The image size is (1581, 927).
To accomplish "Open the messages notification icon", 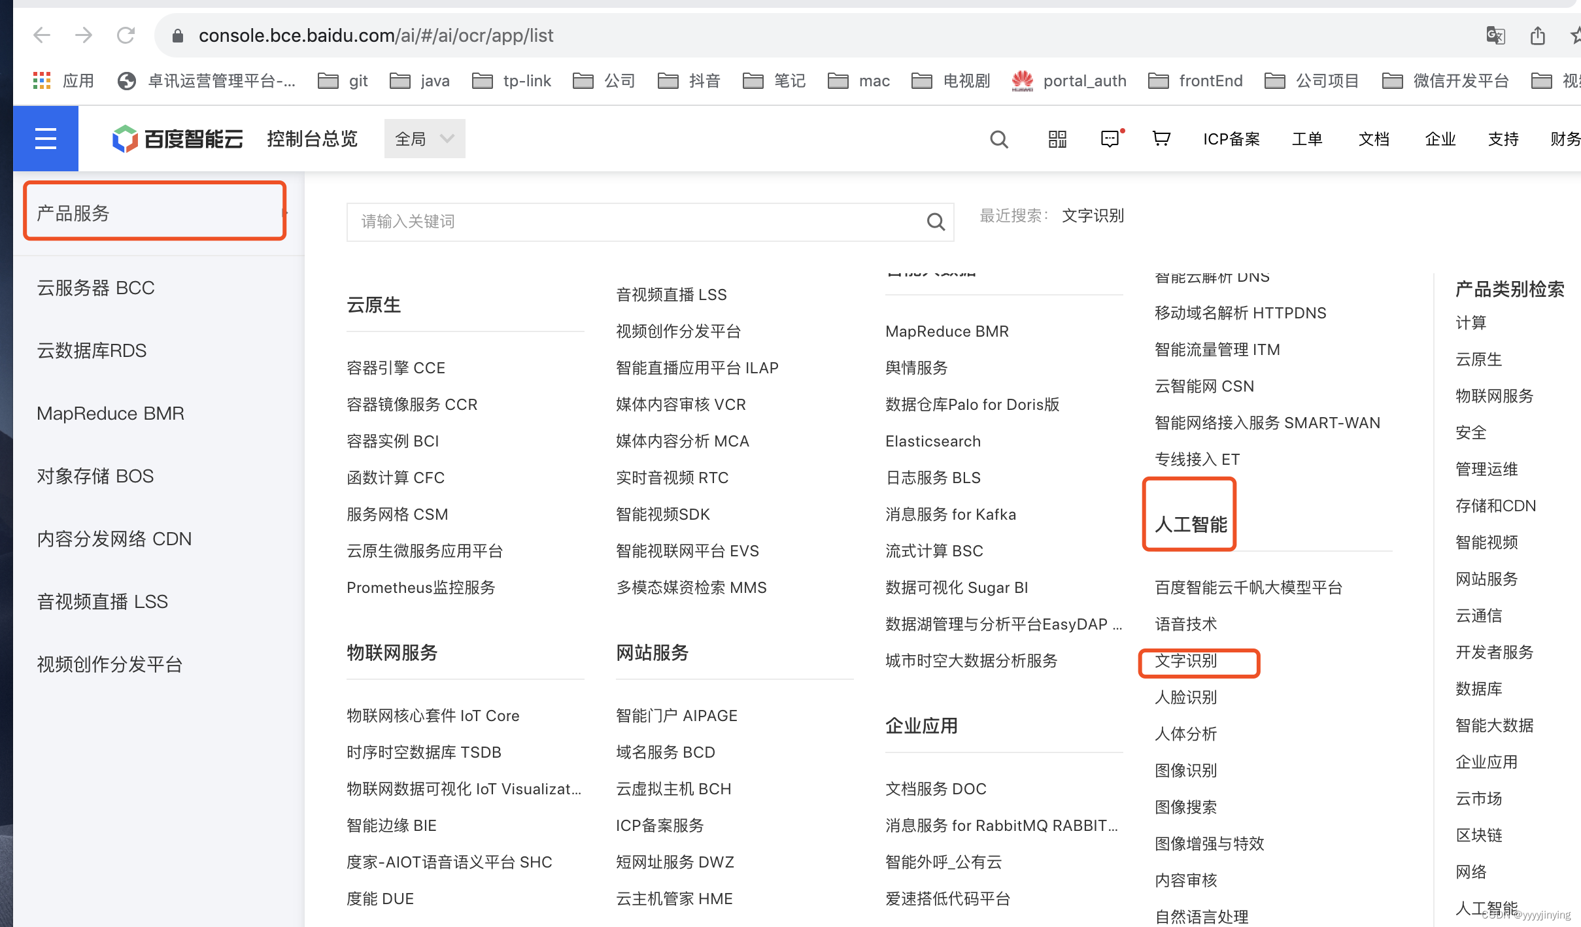I will (x=1111, y=139).
